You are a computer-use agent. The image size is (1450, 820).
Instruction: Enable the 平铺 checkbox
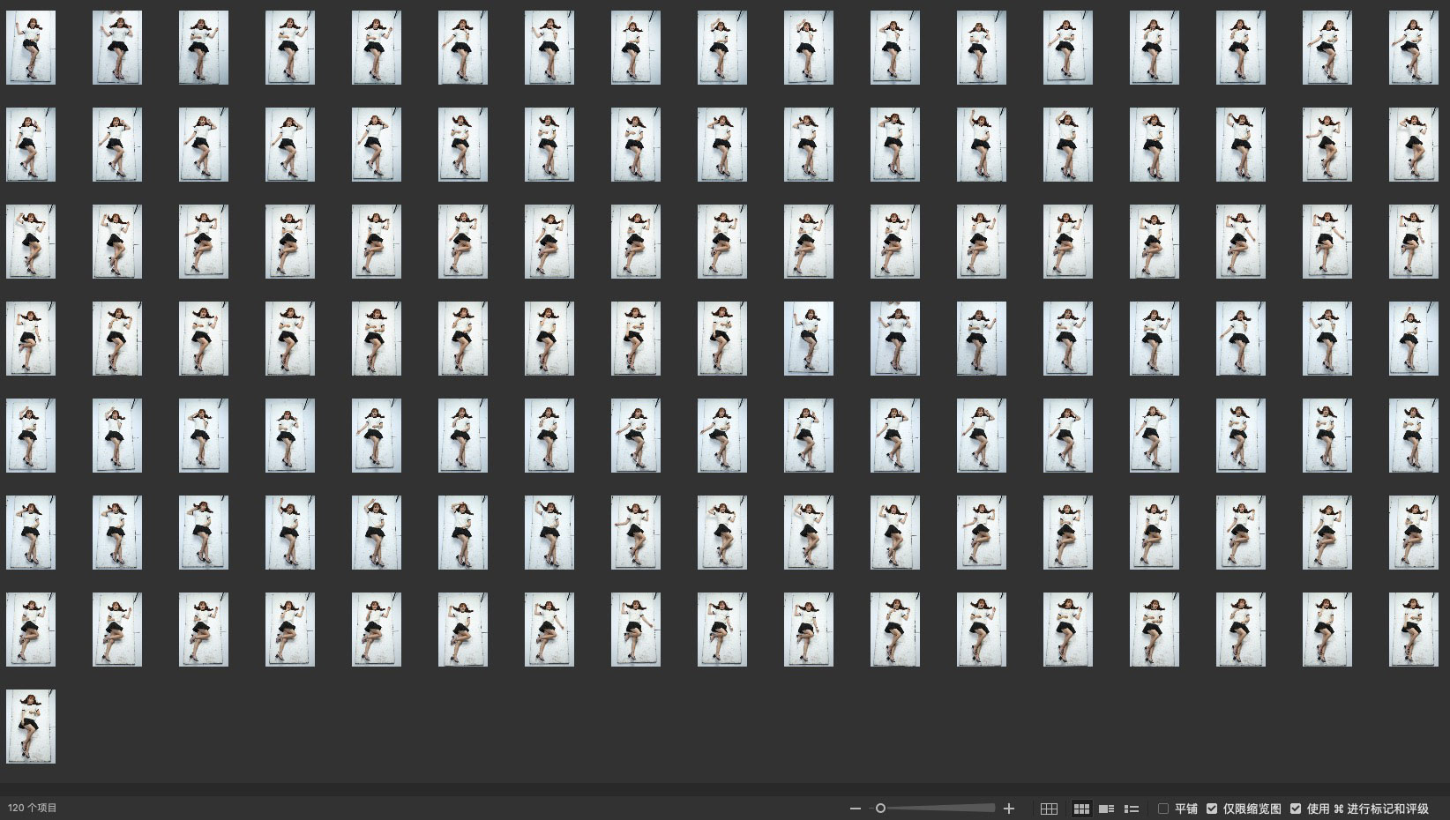click(1163, 809)
